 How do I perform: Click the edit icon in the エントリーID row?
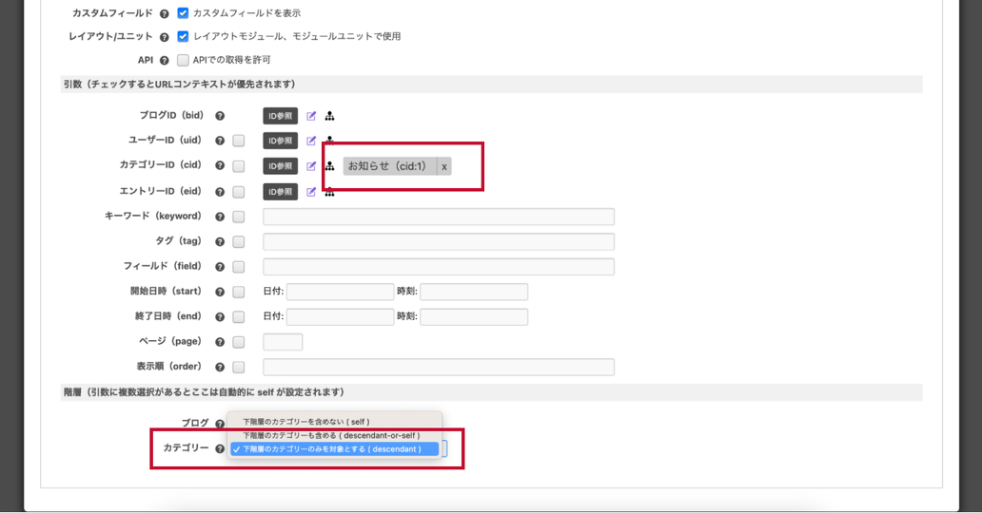coord(311,192)
